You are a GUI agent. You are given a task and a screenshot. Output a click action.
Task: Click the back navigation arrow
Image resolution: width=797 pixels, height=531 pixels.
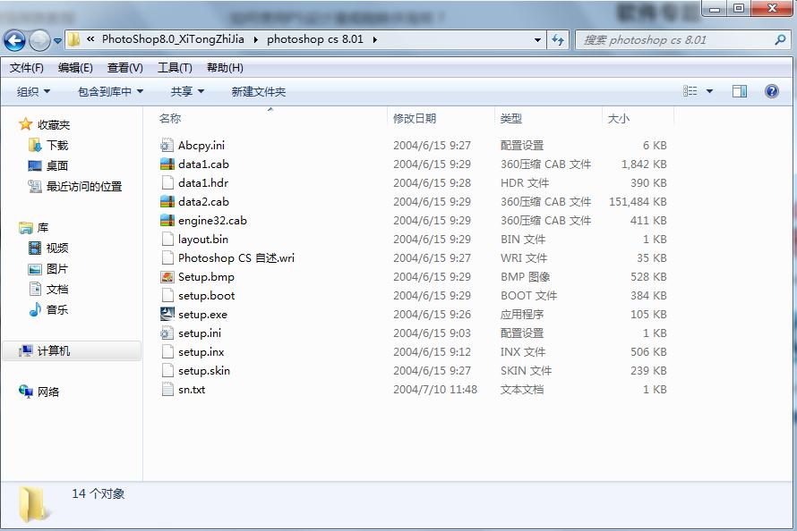coord(14,40)
